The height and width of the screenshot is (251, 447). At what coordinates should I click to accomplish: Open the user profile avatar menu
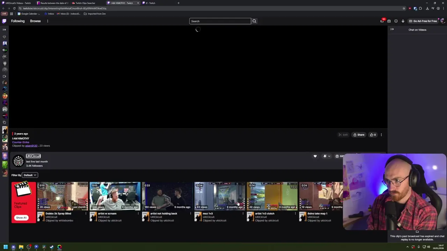(x=443, y=21)
